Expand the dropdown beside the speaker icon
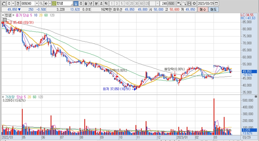This screenshot has width=259, height=141. coord(49,3)
